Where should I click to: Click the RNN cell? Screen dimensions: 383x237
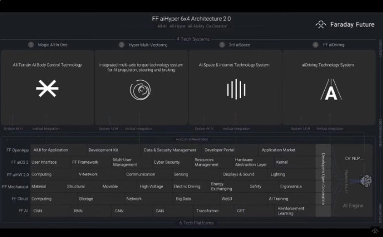pyautogui.click(x=91, y=211)
